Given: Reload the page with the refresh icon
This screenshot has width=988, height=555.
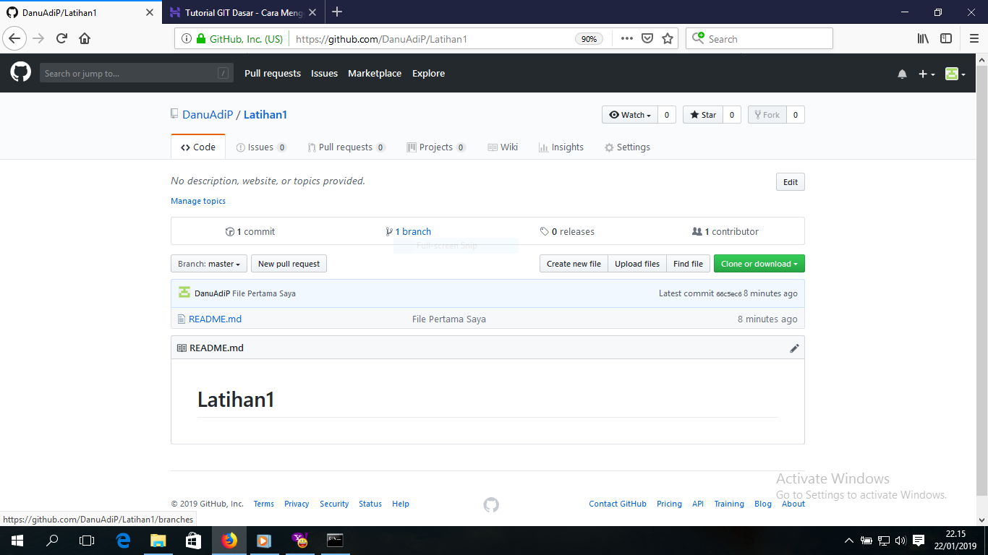Looking at the screenshot, I should [x=61, y=38].
